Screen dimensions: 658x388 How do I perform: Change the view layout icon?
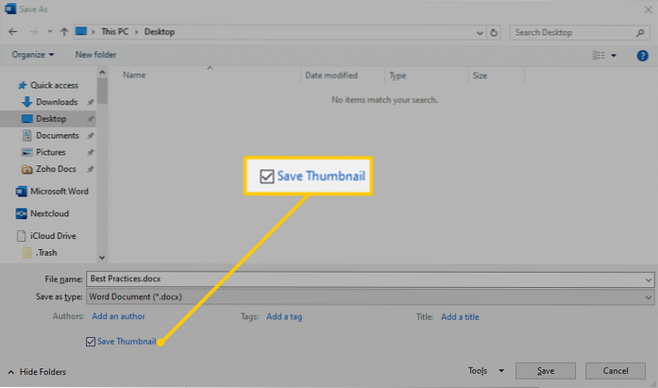(599, 55)
